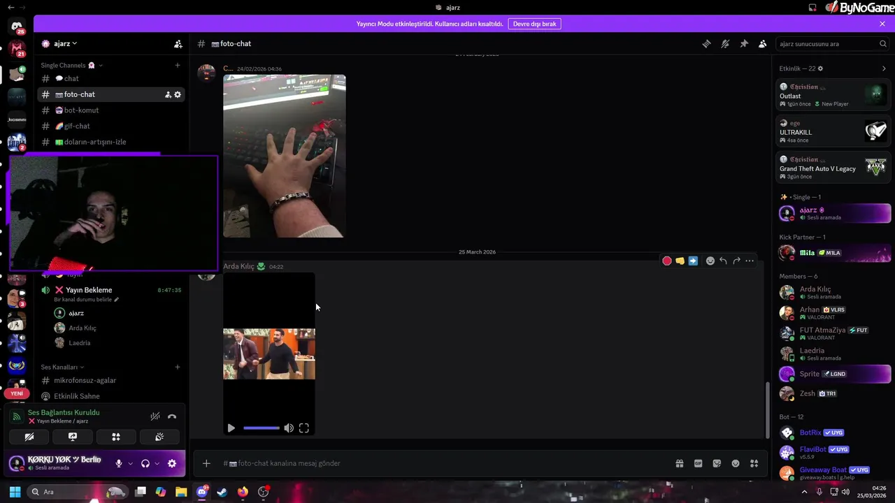Image resolution: width=895 pixels, height=503 pixels.
Task: Add reaction to Arda Kılıç message
Action: coord(710,261)
